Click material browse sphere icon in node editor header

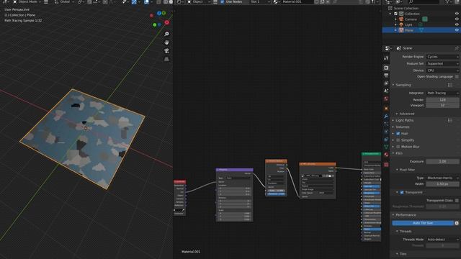coord(276,1)
